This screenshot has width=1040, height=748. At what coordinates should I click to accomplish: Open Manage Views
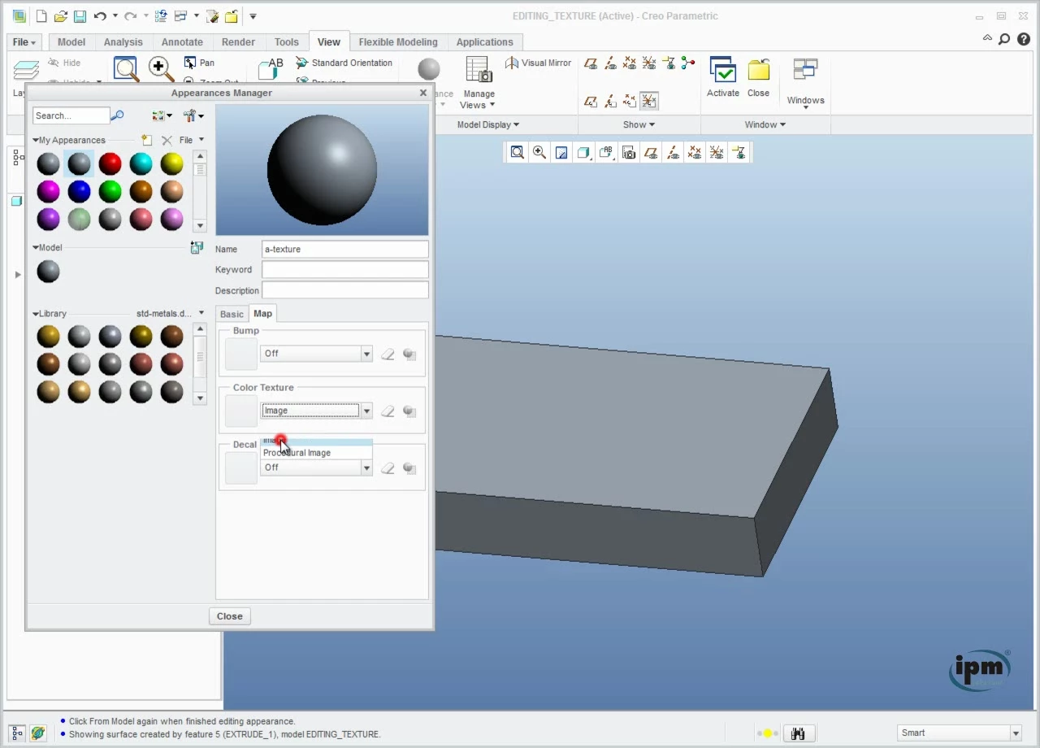[x=479, y=83]
